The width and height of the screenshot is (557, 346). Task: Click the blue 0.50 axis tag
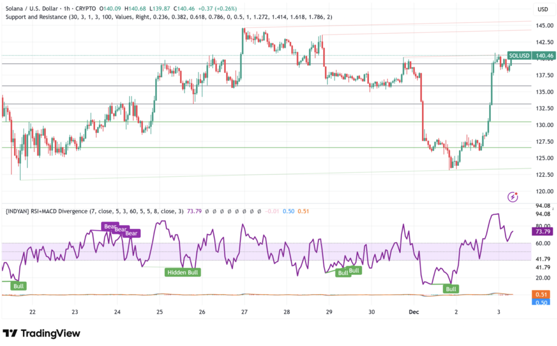543,302
